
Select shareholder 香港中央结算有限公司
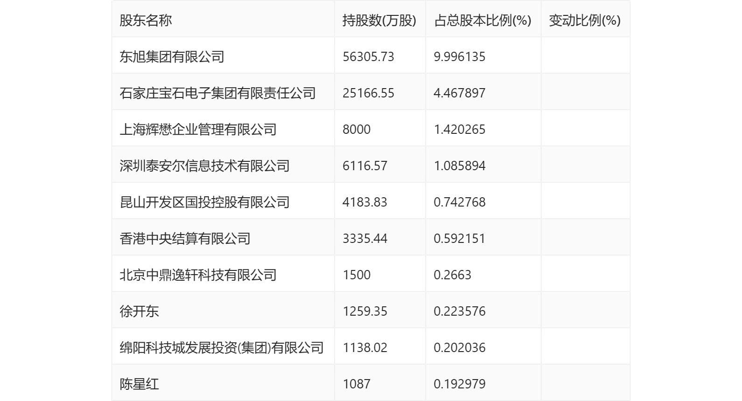(185, 239)
